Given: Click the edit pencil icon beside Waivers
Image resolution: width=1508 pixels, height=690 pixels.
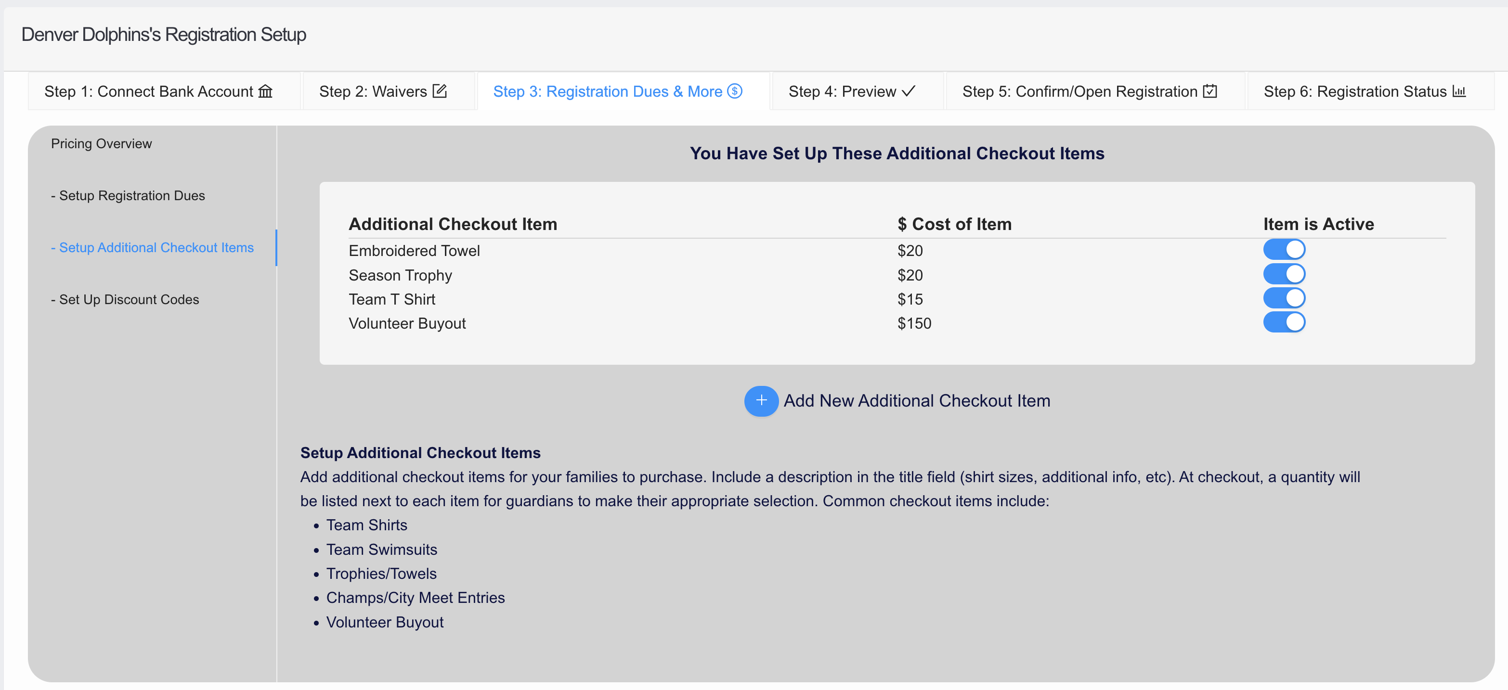Looking at the screenshot, I should pos(440,91).
